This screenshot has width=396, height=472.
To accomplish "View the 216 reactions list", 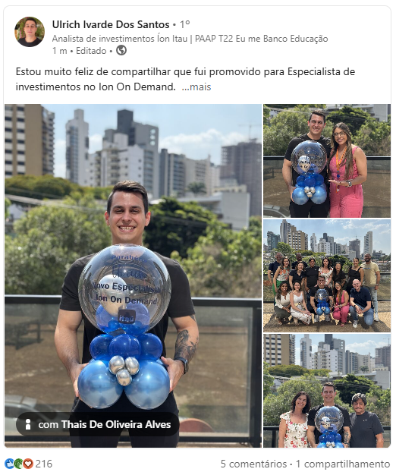I will [44, 464].
